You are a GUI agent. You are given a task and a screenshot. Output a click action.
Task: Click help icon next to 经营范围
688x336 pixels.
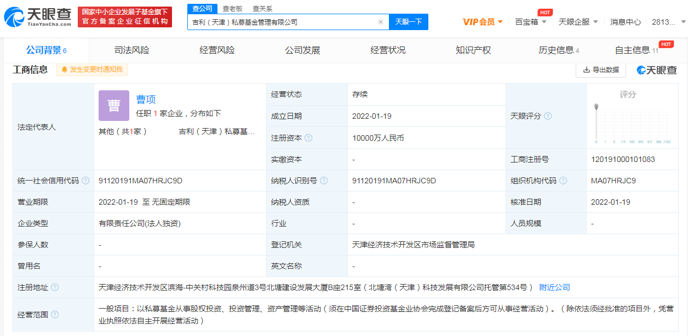pos(55,315)
